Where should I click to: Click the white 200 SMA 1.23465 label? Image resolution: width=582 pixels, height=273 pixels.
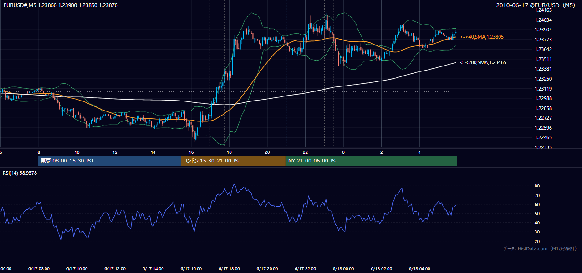point(483,62)
